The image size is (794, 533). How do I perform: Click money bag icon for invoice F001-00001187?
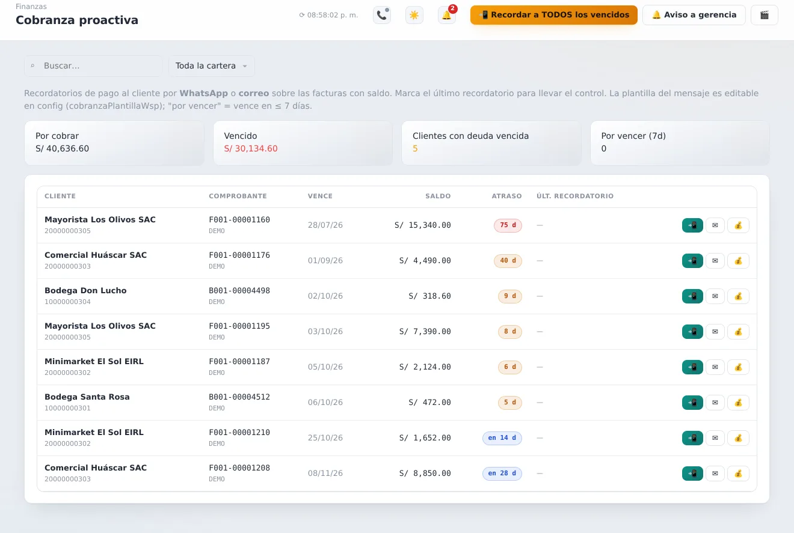pyautogui.click(x=738, y=367)
